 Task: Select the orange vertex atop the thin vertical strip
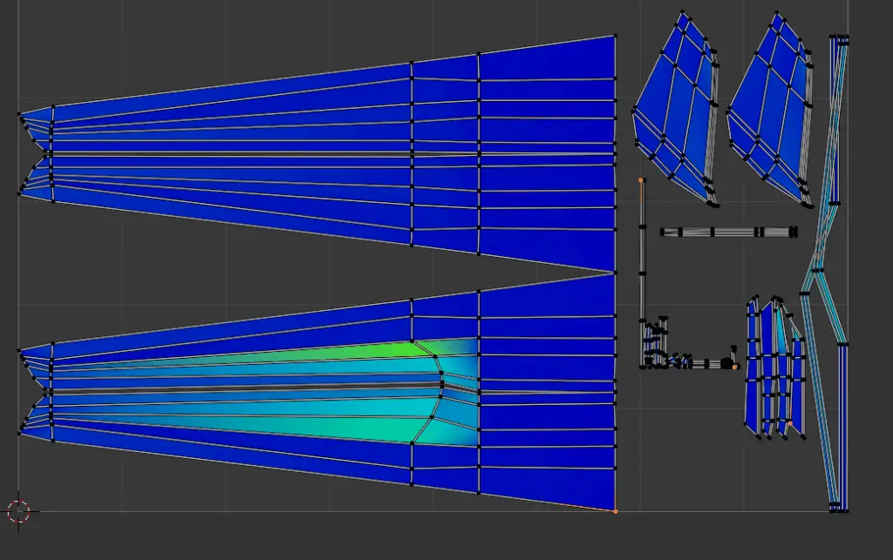pos(641,180)
